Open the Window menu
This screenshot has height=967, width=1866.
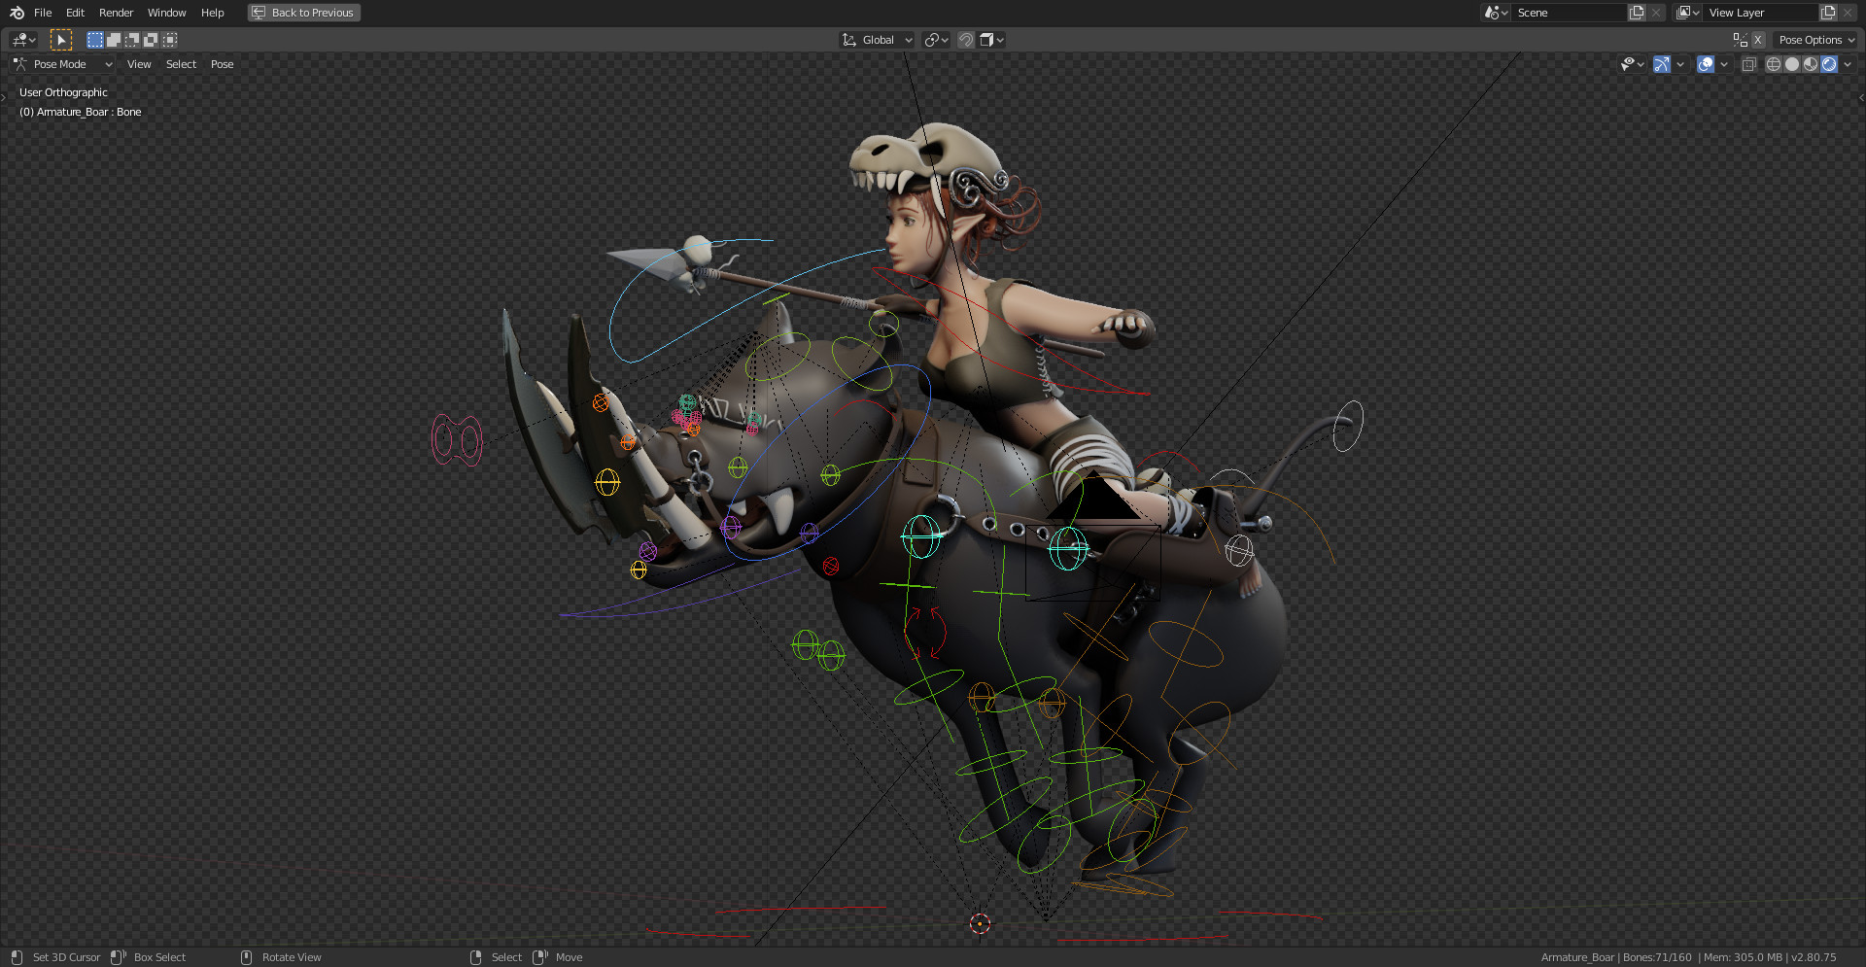tap(166, 13)
